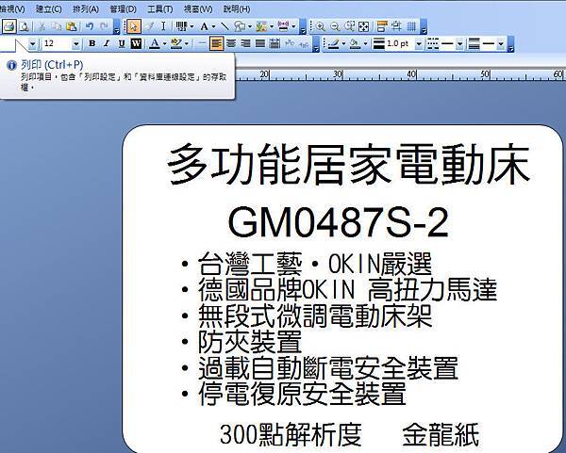
Task: Select the format painter brush tool
Action: [x=149, y=26]
